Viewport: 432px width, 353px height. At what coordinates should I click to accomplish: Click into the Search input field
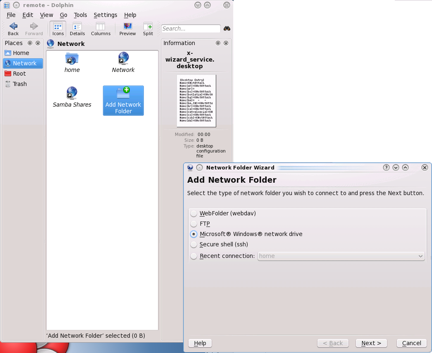tap(191, 29)
